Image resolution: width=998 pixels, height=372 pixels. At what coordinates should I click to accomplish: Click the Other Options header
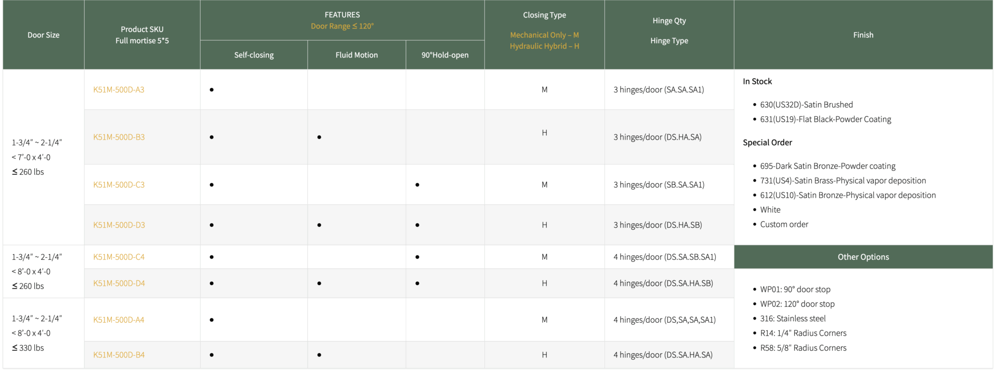tap(863, 257)
